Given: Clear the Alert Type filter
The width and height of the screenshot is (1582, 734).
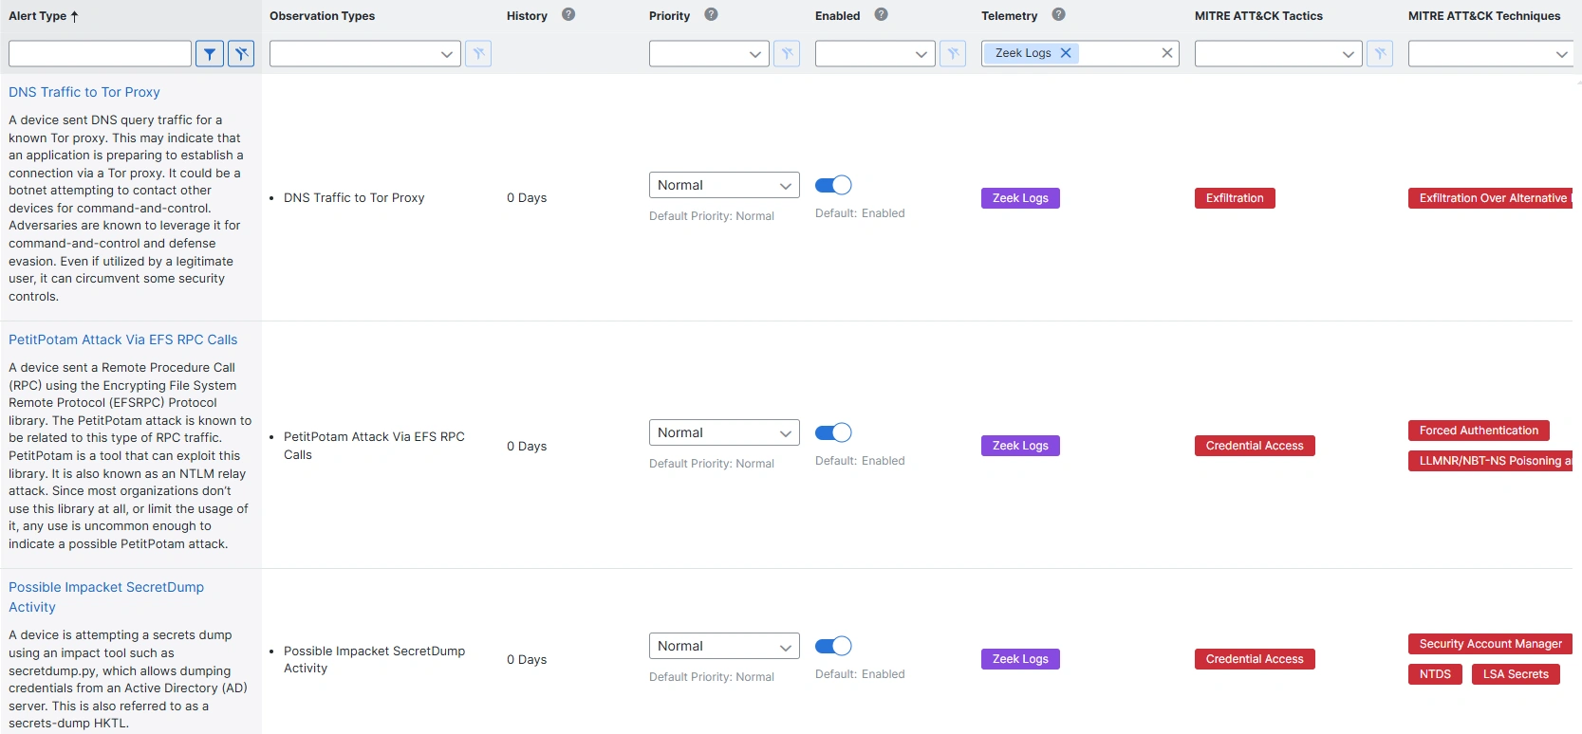Looking at the screenshot, I should (x=242, y=54).
